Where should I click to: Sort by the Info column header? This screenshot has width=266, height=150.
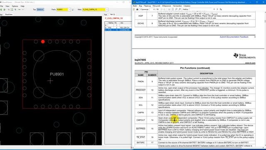pos(126,23)
